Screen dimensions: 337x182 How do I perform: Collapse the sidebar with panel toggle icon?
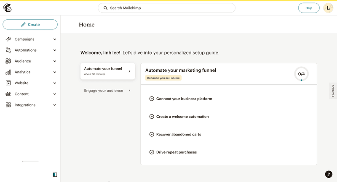55,174
